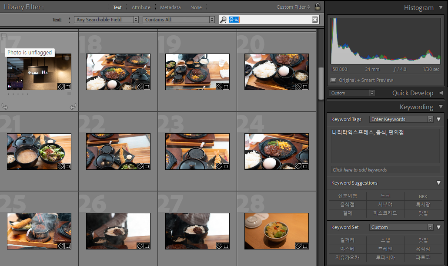
Task: Add keyword set entry 파르코
Action: pyautogui.click(x=423, y=257)
